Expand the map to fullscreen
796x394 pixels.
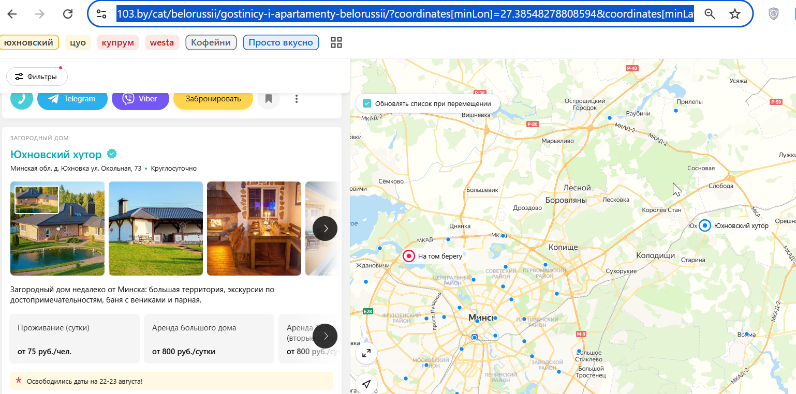tap(366, 353)
